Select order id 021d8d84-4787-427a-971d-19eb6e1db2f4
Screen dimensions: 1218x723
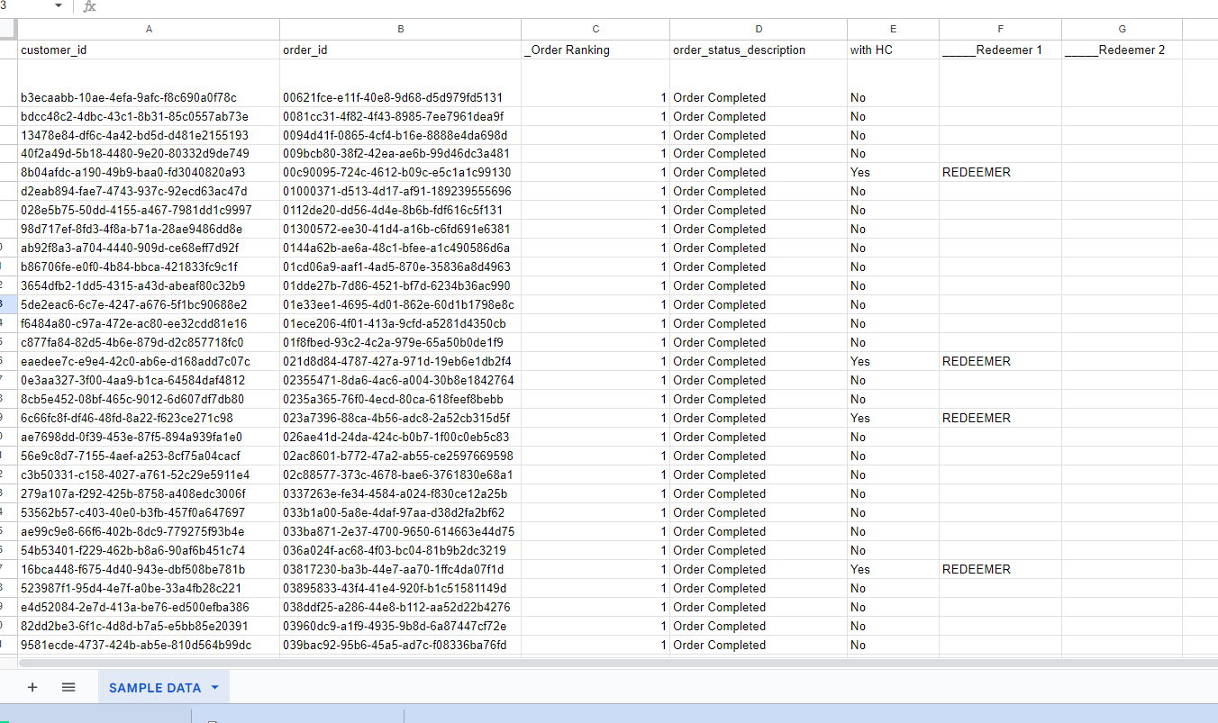pos(400,361)
